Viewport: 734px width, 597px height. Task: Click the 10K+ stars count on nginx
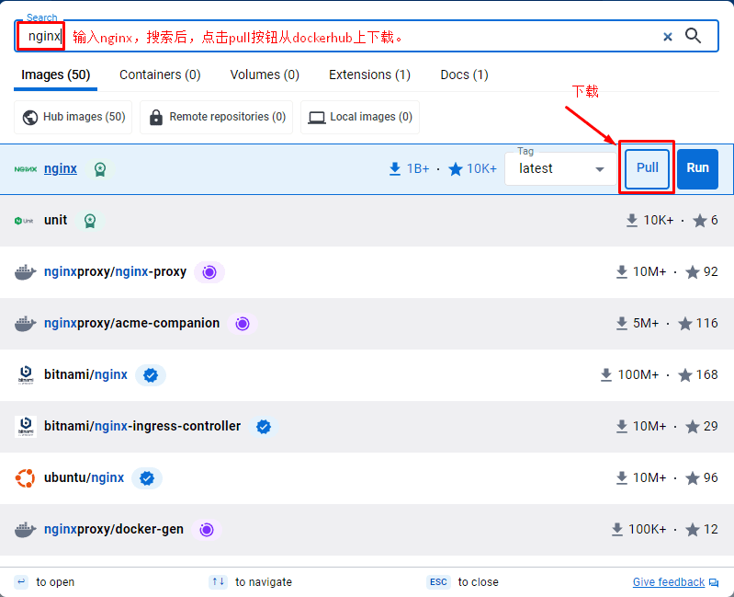481,168
